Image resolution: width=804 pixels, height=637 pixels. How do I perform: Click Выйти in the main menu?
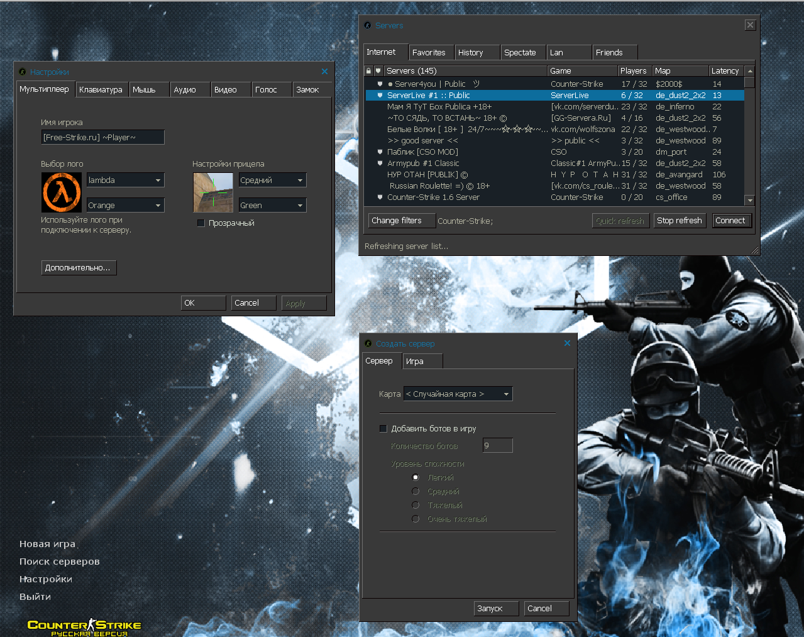[x=35, y=597]
